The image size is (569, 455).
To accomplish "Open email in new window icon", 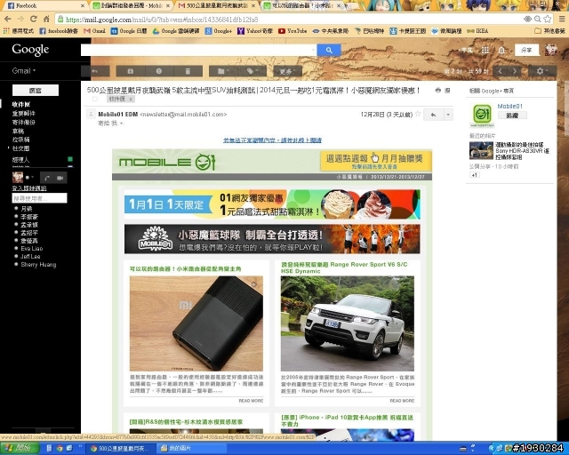I will click(x=447, y=91).
